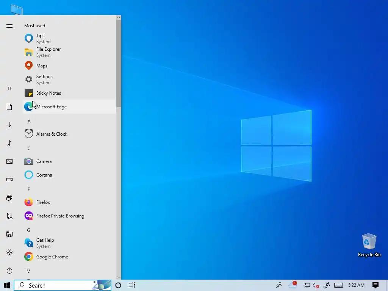
Task: Jump to letter M index header
Action: pyautogui.click(x=29, y=271)
